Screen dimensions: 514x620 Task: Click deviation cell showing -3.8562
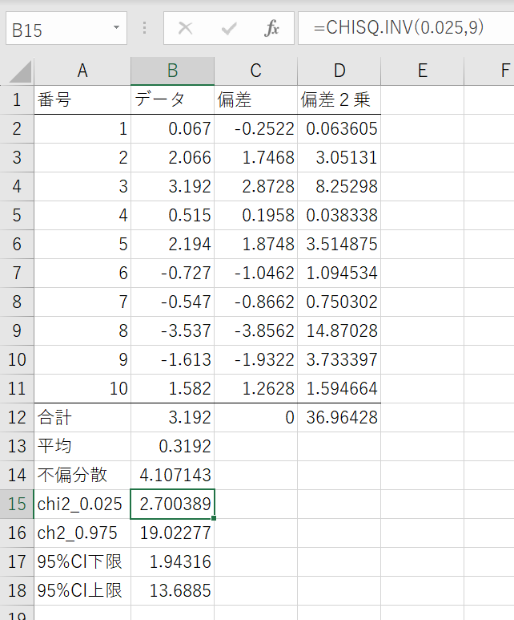click(256, 331)
